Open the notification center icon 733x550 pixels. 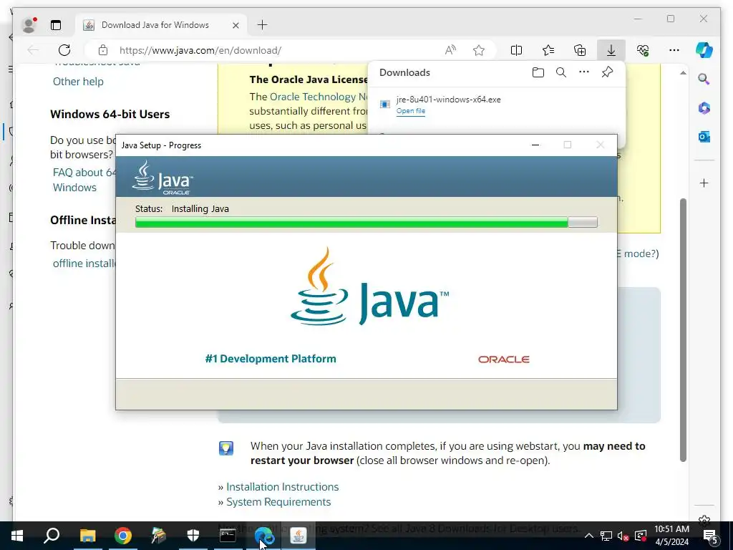tap(710, 536)
